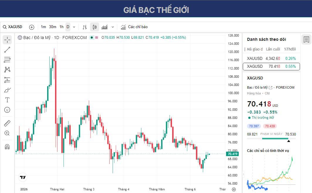Open the TradingView logo link
Viewport: 312px width, 193px height.
tap(23, 177)
